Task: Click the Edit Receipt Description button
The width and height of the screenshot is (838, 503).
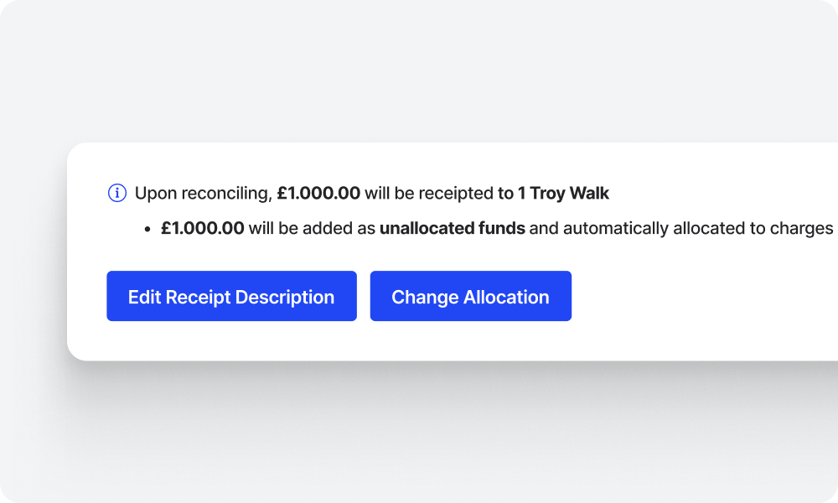Action: [231, 296]
